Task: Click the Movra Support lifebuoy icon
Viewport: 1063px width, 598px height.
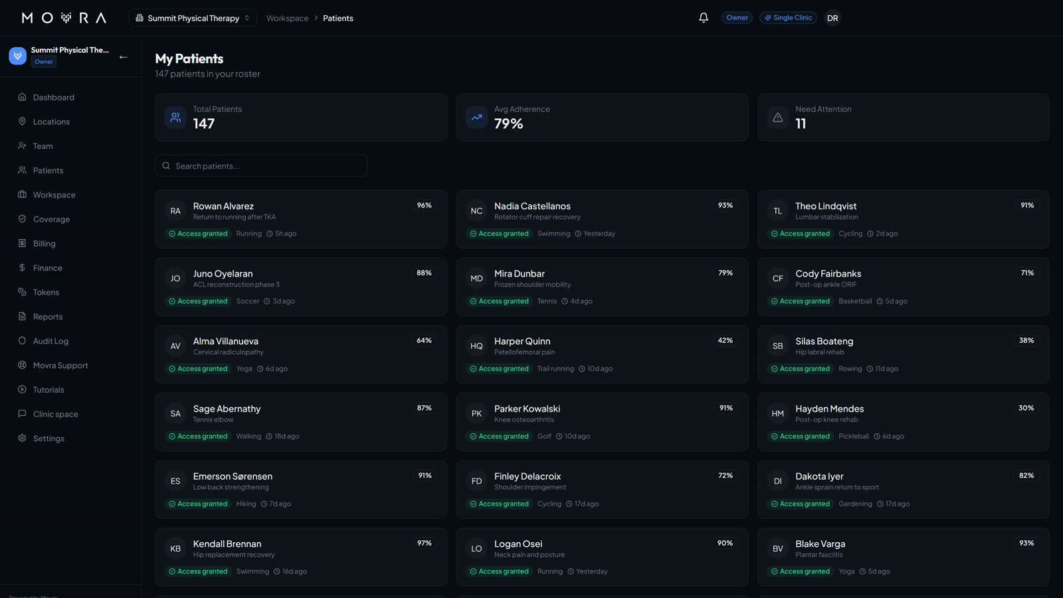Action: [x=22, y=365]
